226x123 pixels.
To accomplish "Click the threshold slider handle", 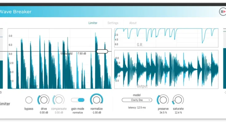I will click(102, 51).
